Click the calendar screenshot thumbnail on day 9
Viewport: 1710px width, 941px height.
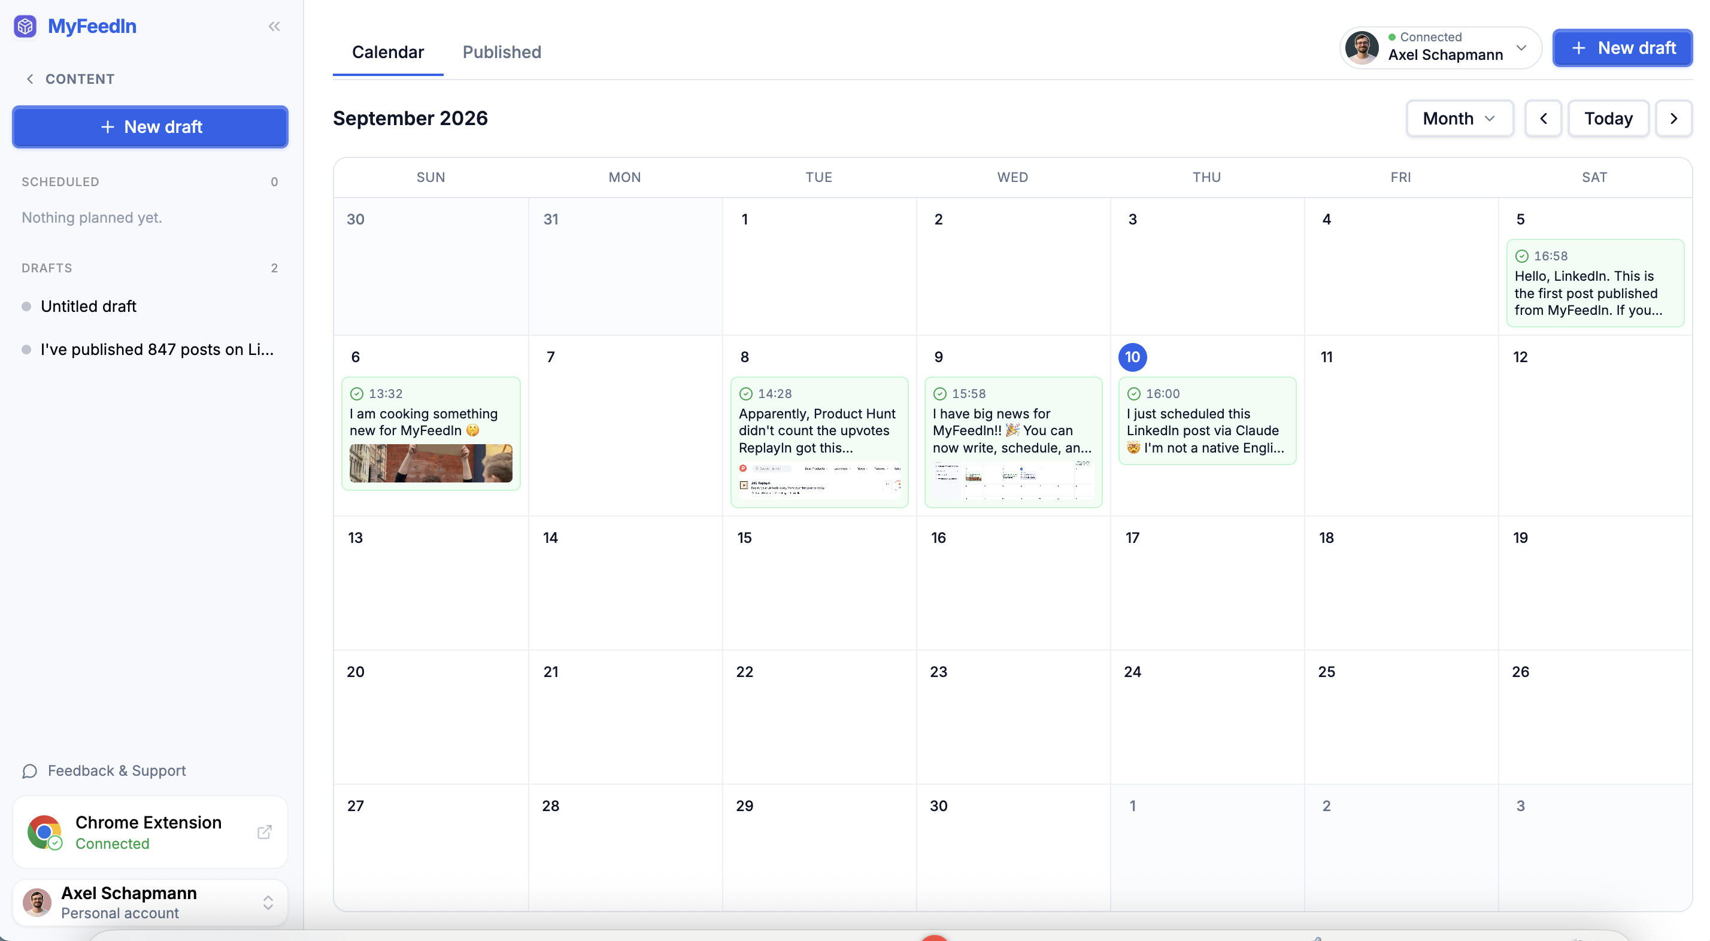(x=1013, y=480)
